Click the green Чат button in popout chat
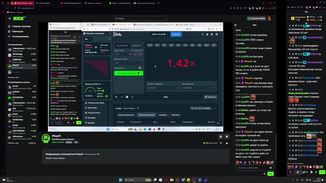This screenshot has height=183, width=326. 322,172
